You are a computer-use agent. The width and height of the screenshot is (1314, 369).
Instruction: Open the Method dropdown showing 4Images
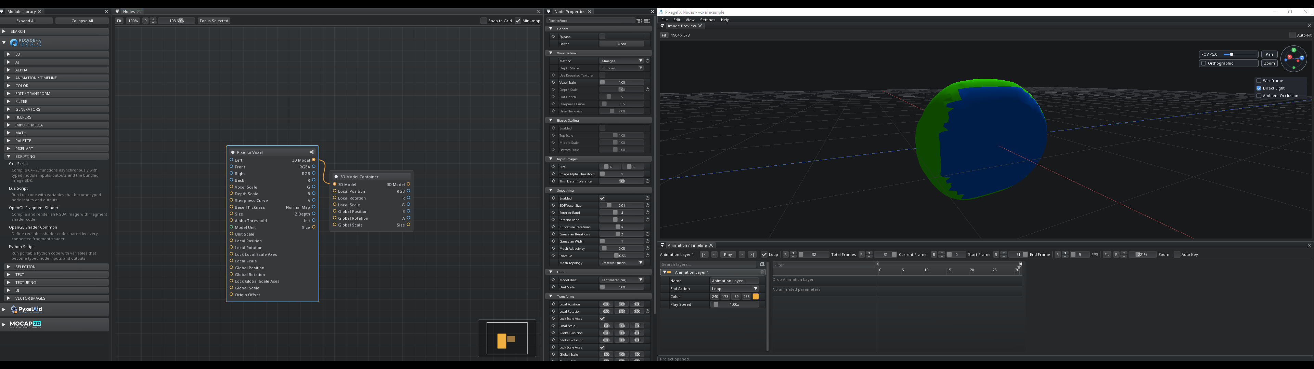(621, 61)
